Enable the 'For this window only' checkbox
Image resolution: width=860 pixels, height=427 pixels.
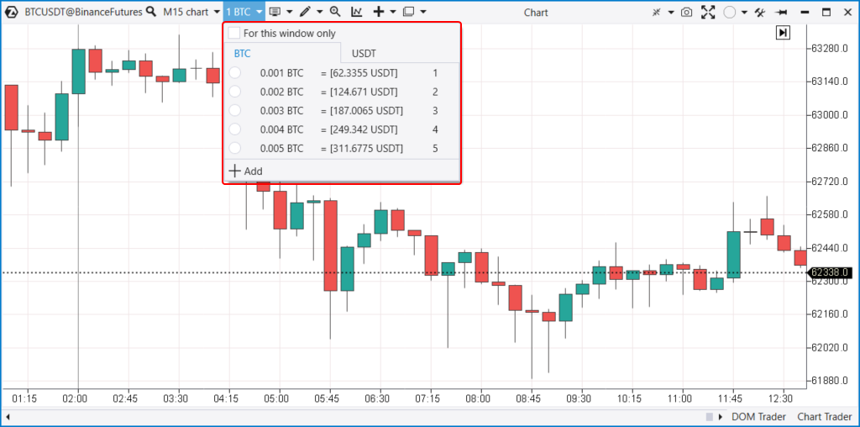(234, 33)
